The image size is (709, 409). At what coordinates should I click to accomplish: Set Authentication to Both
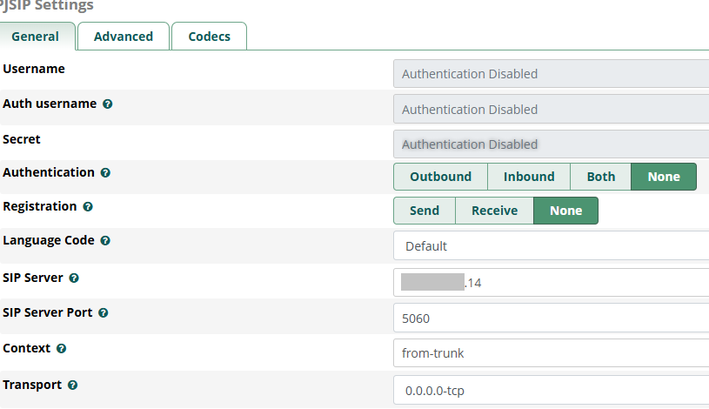[600, 177]
